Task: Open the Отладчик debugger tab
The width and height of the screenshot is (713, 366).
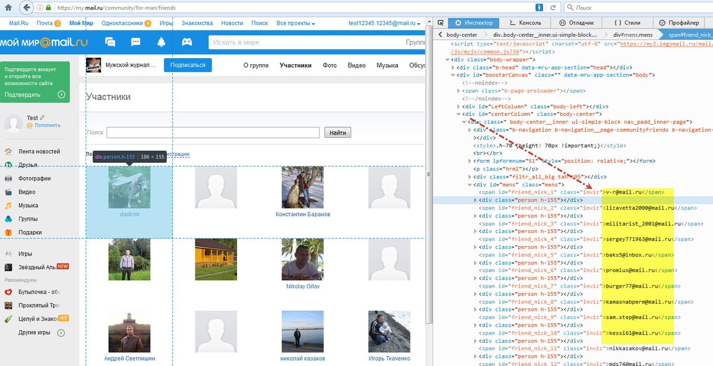Action: point(577,23)
